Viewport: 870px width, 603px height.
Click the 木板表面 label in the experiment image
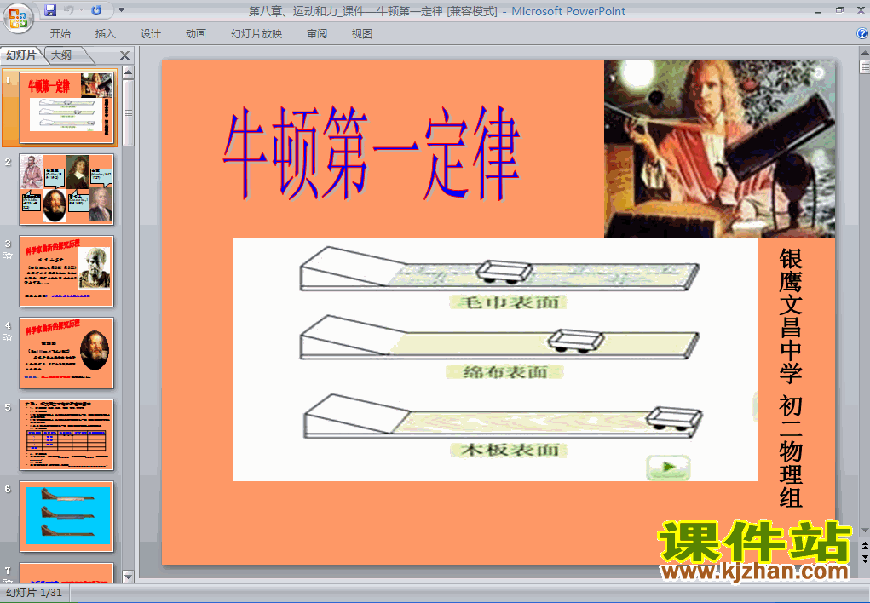point(509,450)
